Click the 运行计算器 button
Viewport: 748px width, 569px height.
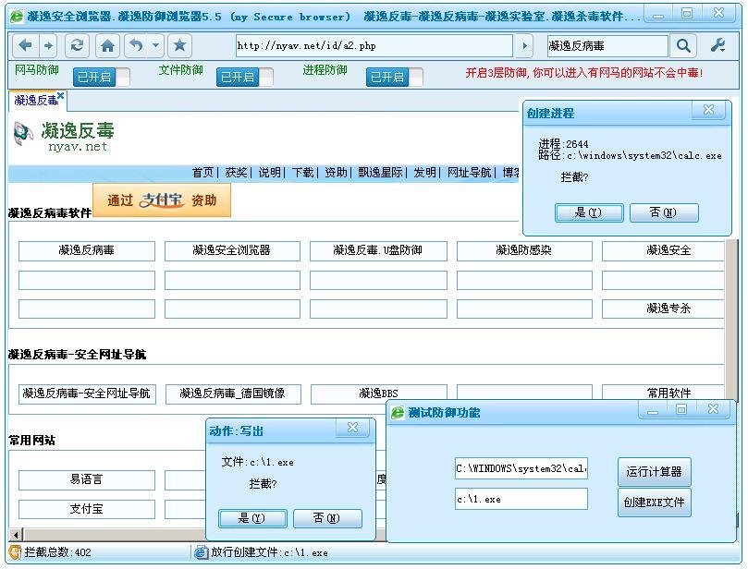tap(654, 472)
